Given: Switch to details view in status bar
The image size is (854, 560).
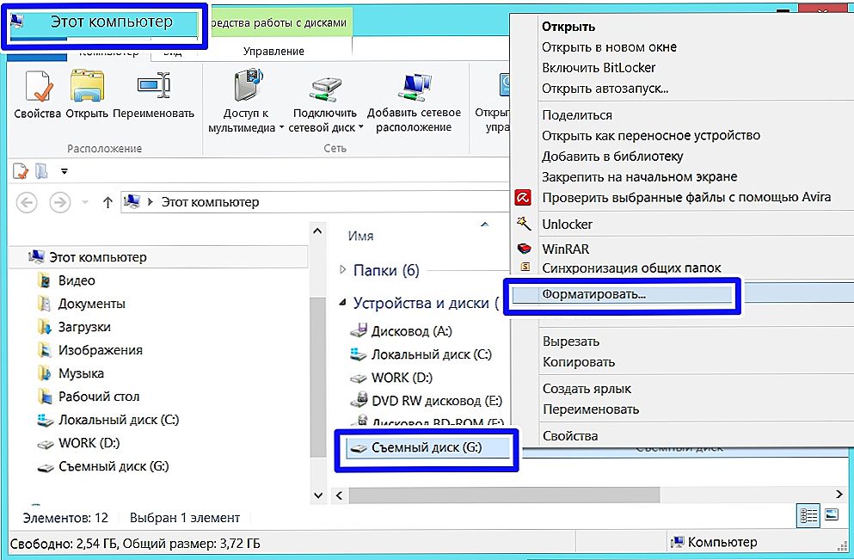Looking at the screenshot, I should click(x=808, y=515).
